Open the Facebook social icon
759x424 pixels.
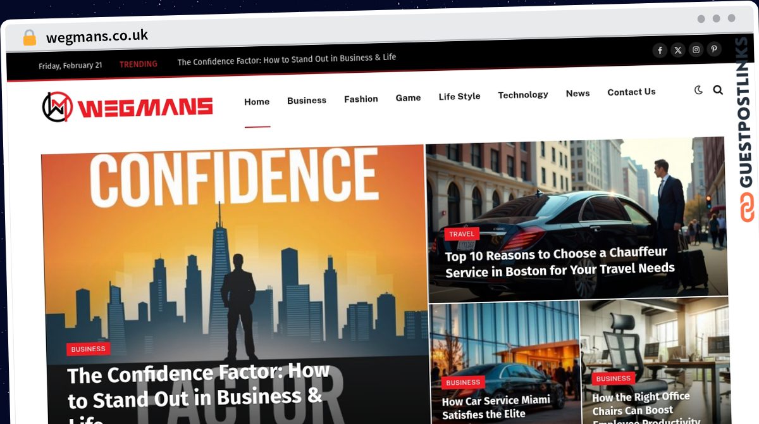(660, 51)
